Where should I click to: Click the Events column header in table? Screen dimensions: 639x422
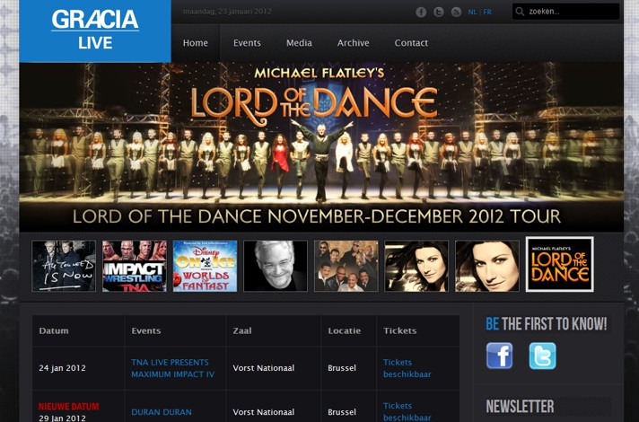point(146,330)
